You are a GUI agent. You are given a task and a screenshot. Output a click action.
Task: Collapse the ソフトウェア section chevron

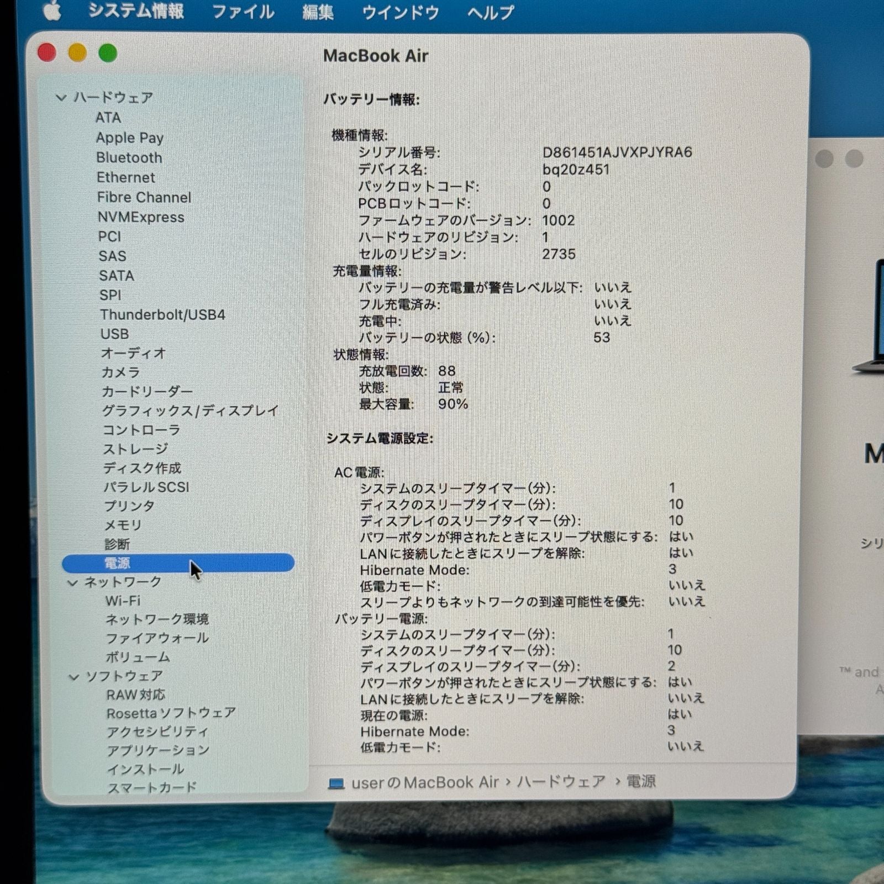(73, 676)
